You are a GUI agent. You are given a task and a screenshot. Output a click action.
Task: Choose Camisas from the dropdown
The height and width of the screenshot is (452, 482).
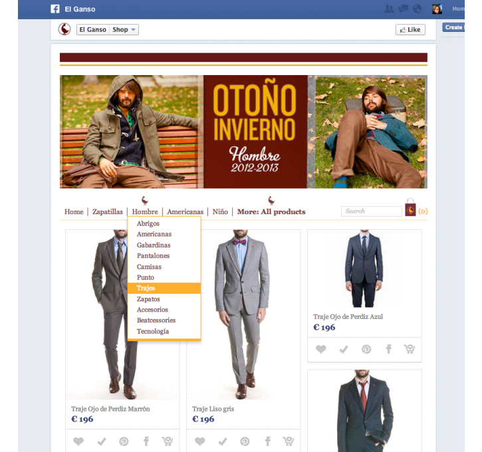coord(164,267)
